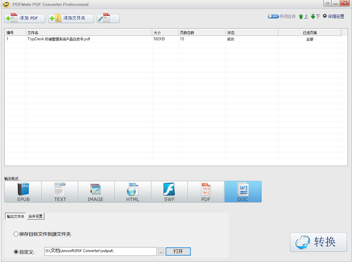The height and width of the screenshot is (262, 352).
Task: Click the ... browse folder button
Action: pos(161,251)
